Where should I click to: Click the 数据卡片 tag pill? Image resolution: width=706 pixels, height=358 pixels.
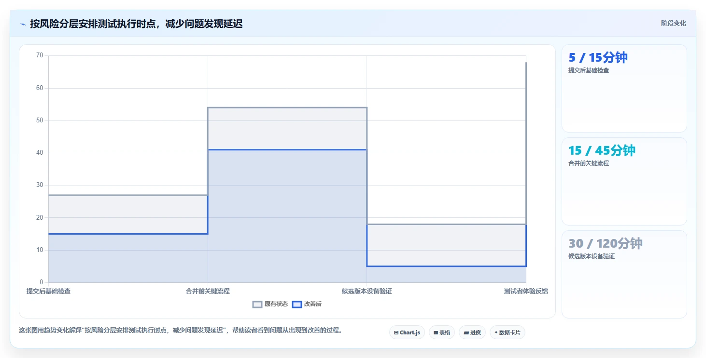(508, 332)
